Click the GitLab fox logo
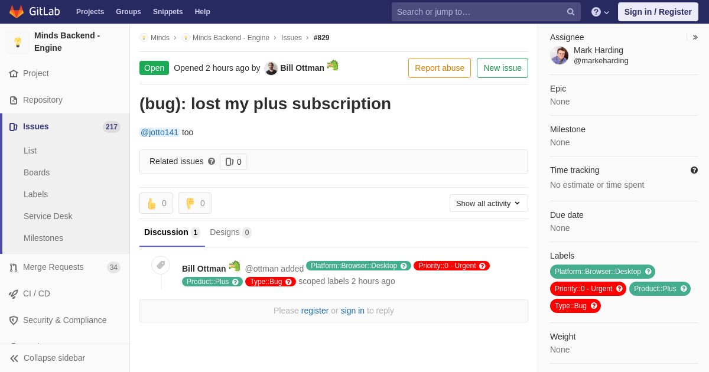 [17, 11]
